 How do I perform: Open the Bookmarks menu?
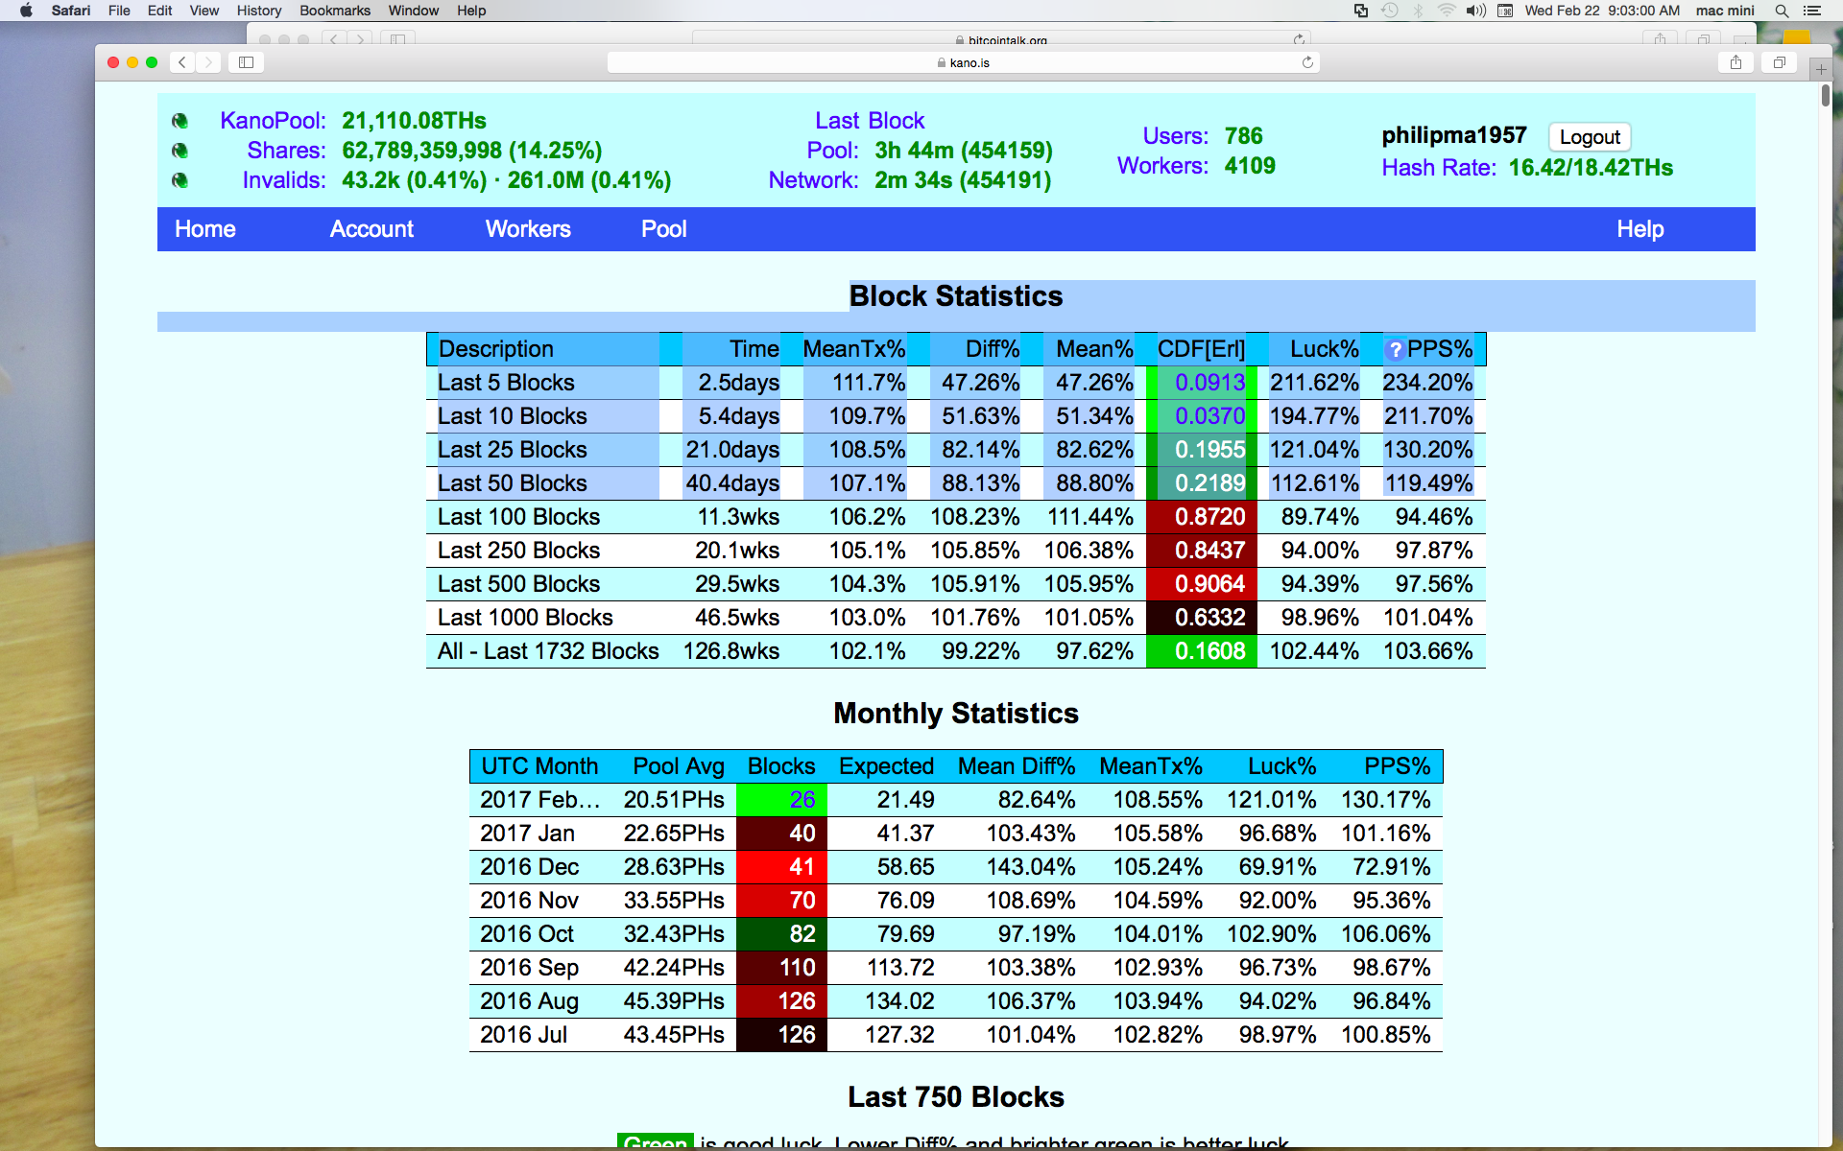pos(335,11)
